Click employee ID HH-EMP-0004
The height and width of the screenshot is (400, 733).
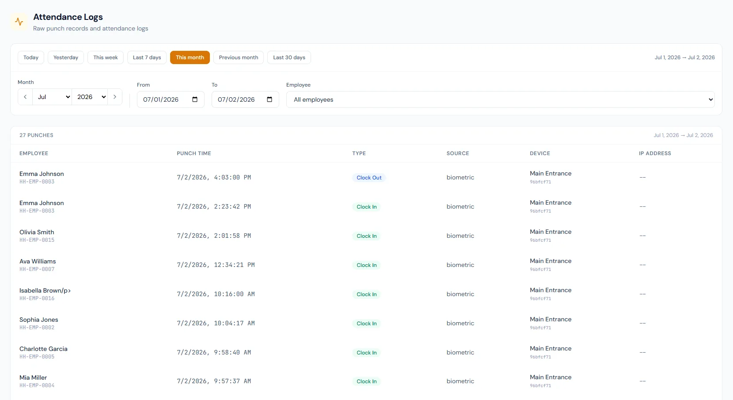coord(37,385)
